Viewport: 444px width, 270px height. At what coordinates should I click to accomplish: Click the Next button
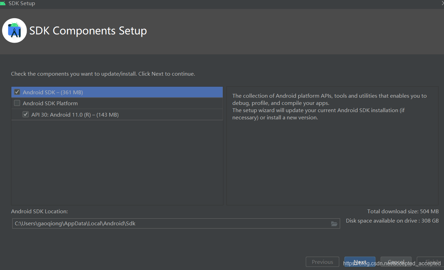(x=360, y=262)
